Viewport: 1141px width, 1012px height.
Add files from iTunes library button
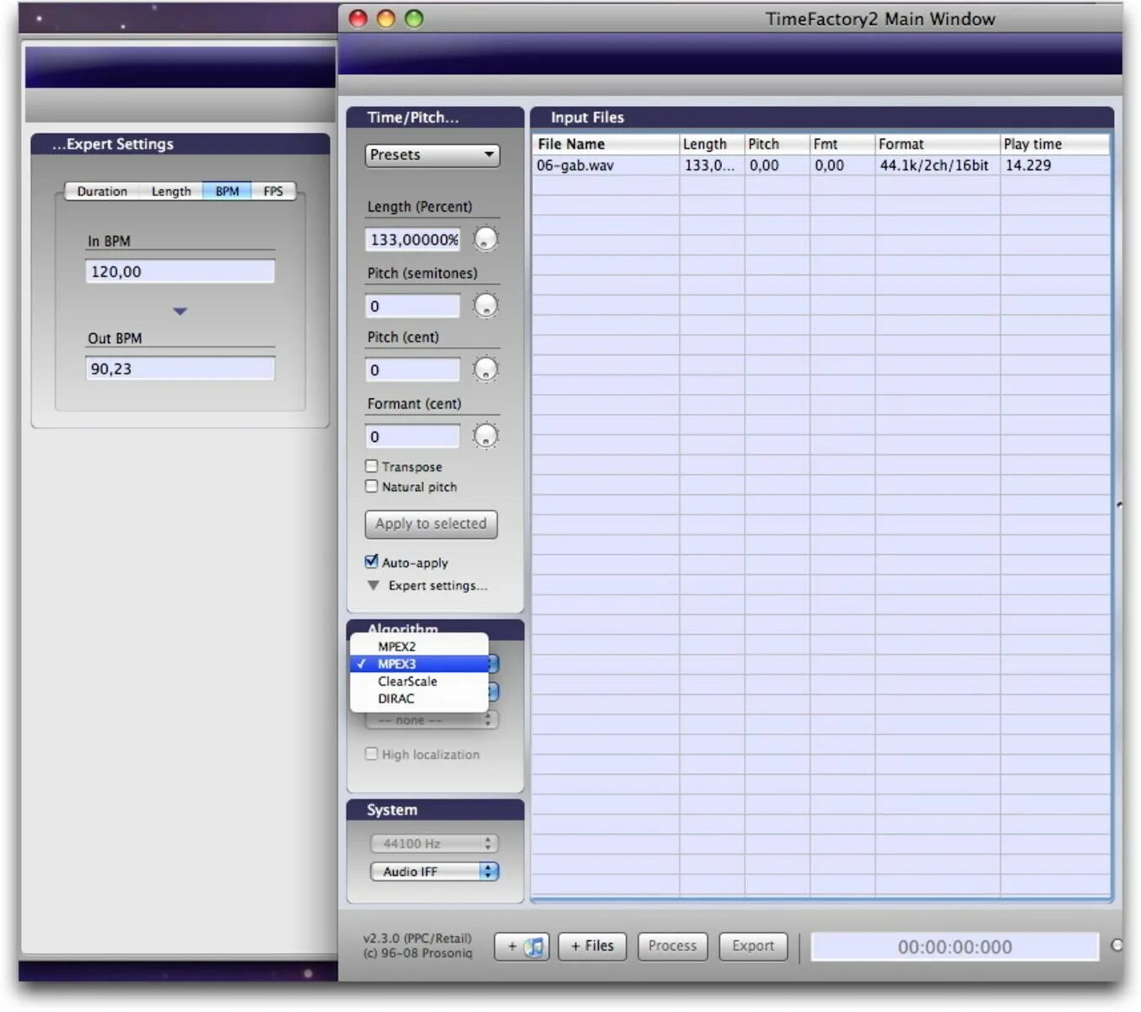(x=521, y=946)
